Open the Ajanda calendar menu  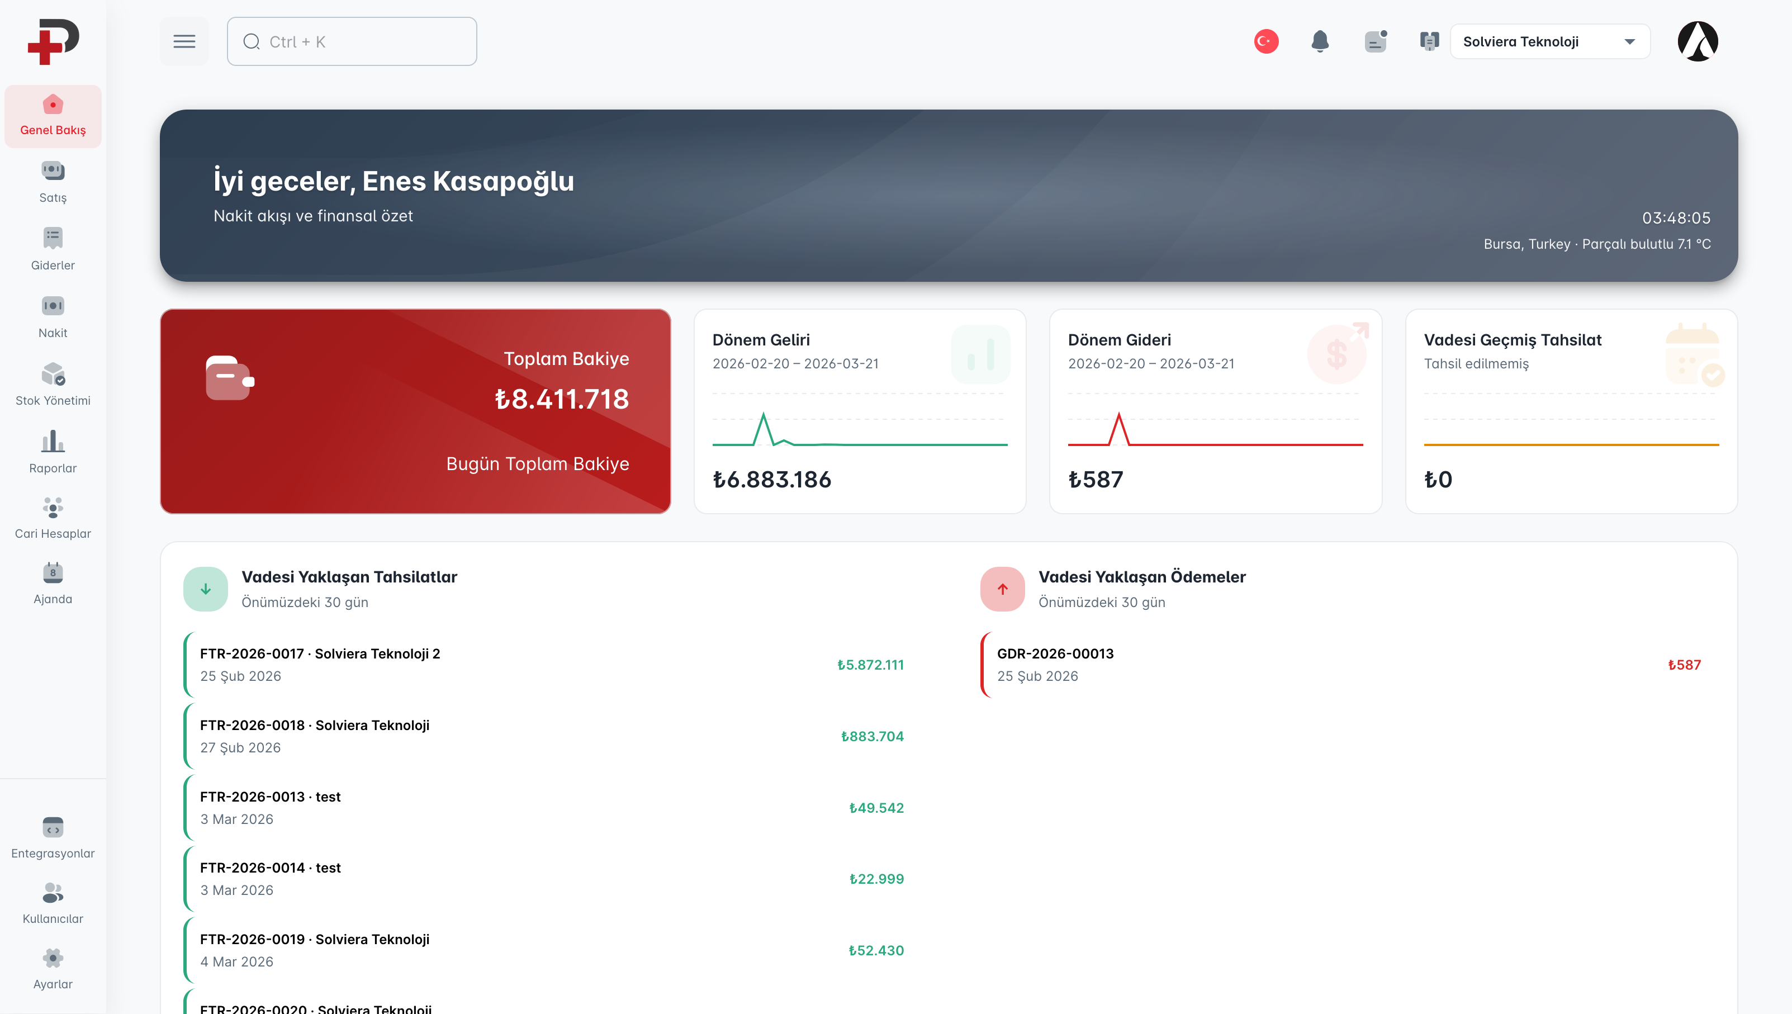[53, 583]
